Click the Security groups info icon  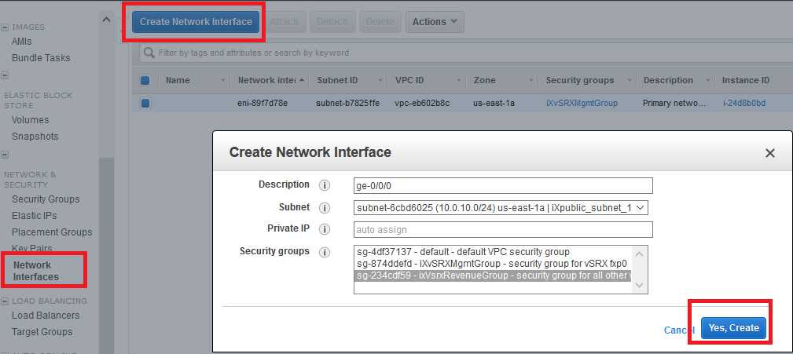[324, 252]
